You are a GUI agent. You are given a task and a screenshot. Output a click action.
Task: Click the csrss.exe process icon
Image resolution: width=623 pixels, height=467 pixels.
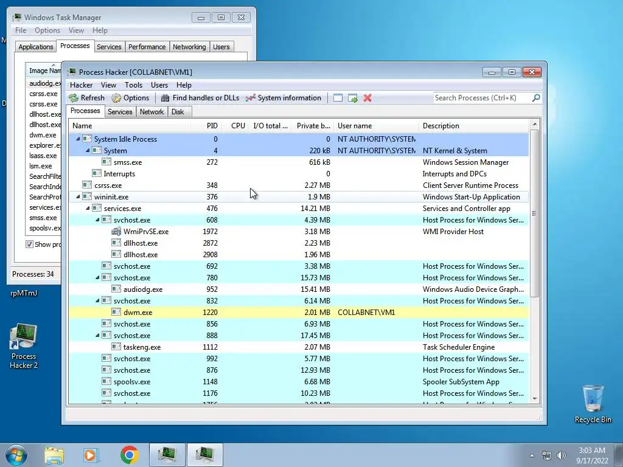tap(87, 185)
